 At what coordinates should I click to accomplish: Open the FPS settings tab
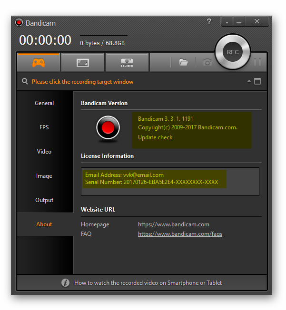click(44, 127)
